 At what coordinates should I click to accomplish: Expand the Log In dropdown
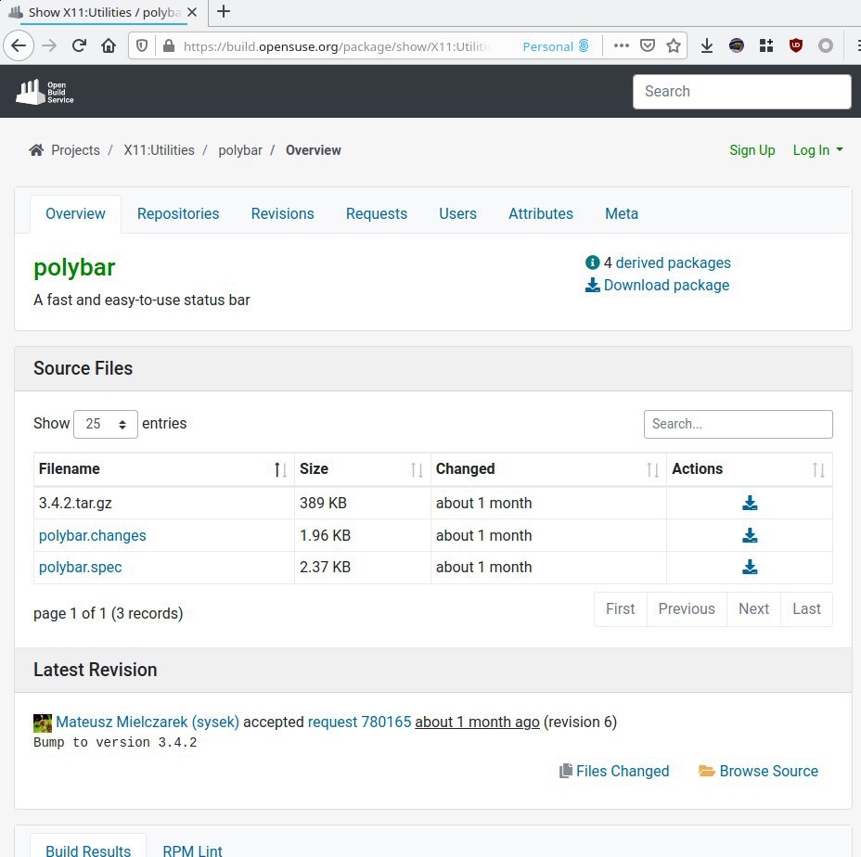[x=817, y=150]
